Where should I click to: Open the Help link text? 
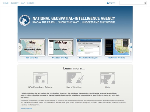click(x=107, y=87)
